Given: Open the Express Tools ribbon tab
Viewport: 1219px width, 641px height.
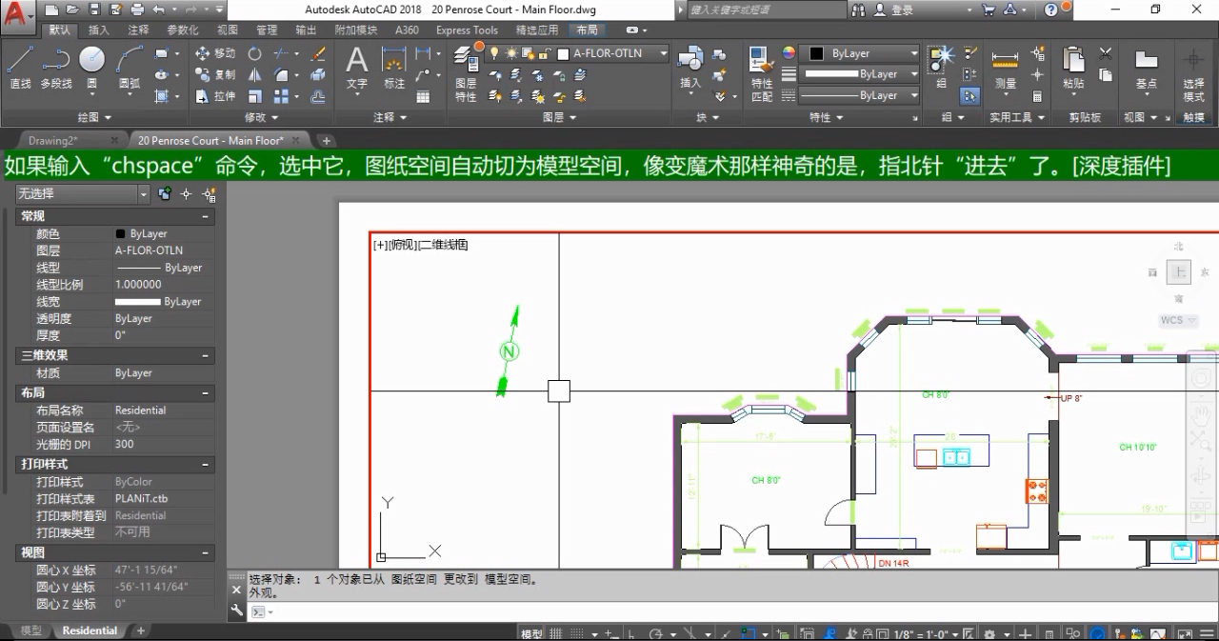Looking at the screenshot, I should coord(467,30).
